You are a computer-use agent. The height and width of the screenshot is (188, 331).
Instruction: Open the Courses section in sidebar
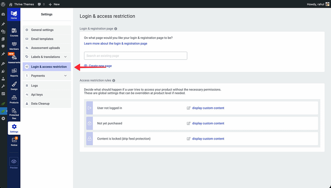(14, 32)
